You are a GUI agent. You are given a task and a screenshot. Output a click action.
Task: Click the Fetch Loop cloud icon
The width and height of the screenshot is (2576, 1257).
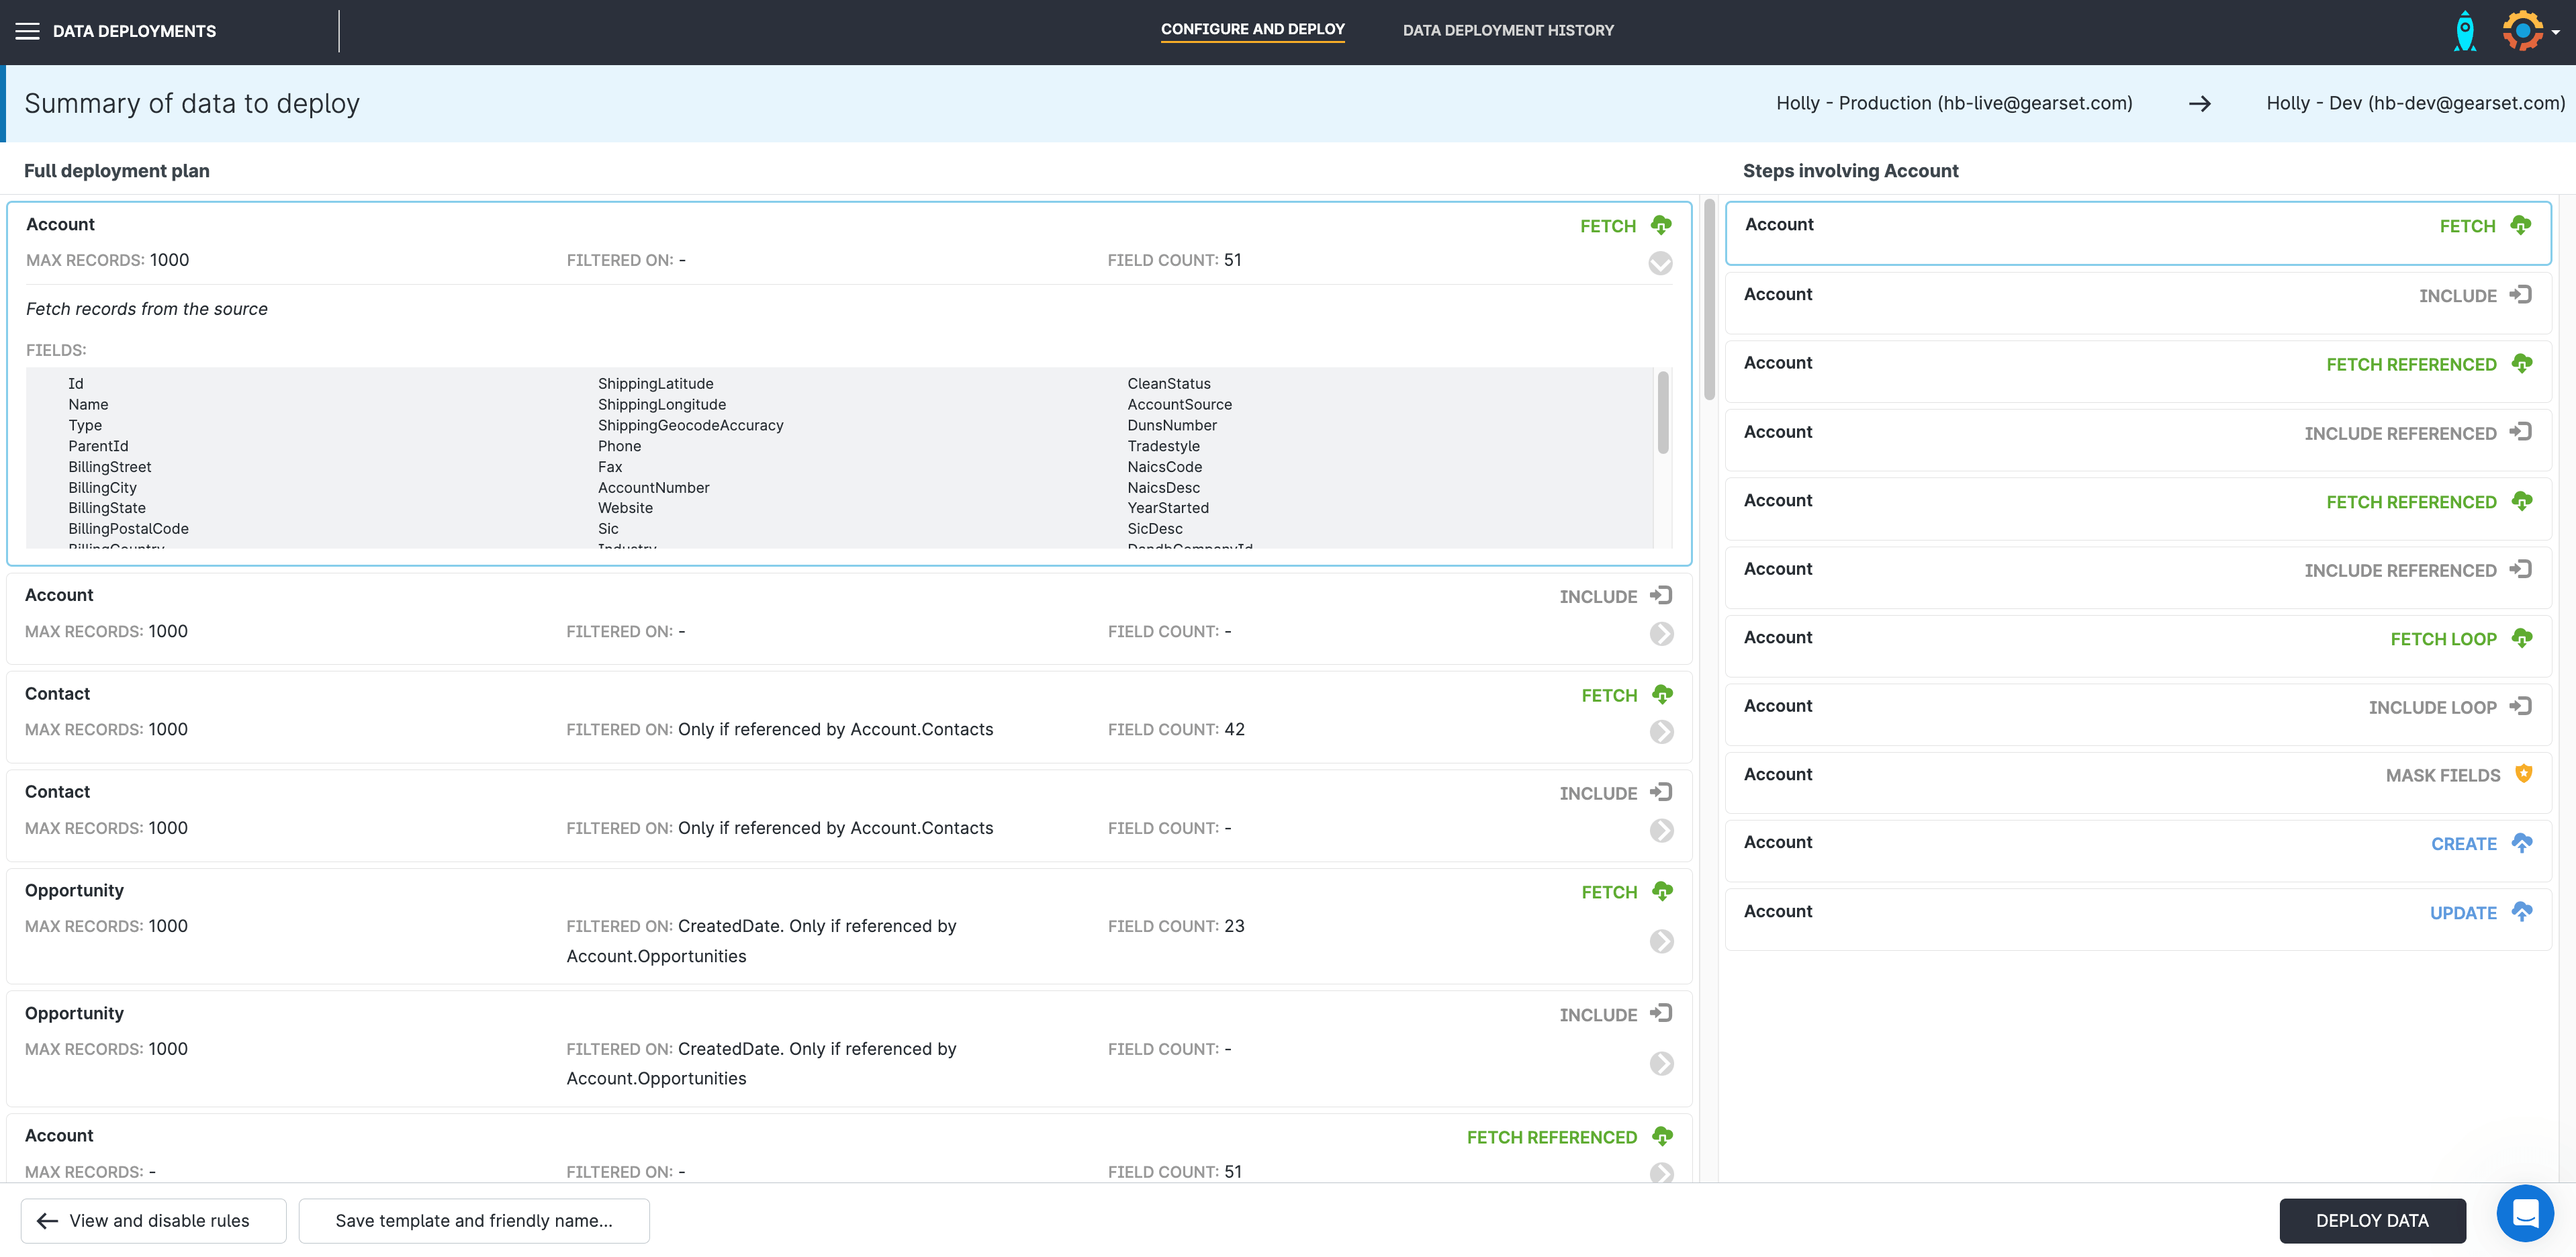pyautogui.click(x=2522, y=638)
